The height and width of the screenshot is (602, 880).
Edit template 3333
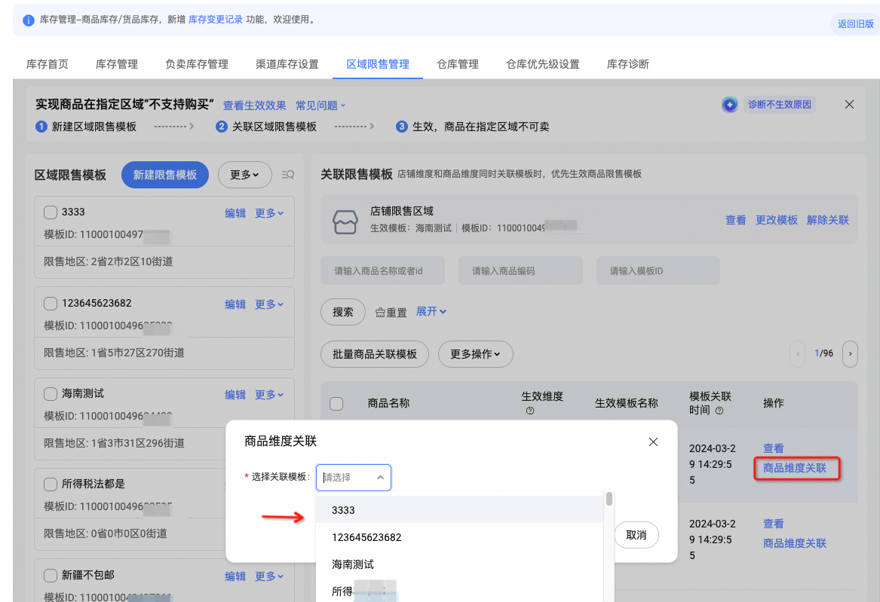[235, 213]
